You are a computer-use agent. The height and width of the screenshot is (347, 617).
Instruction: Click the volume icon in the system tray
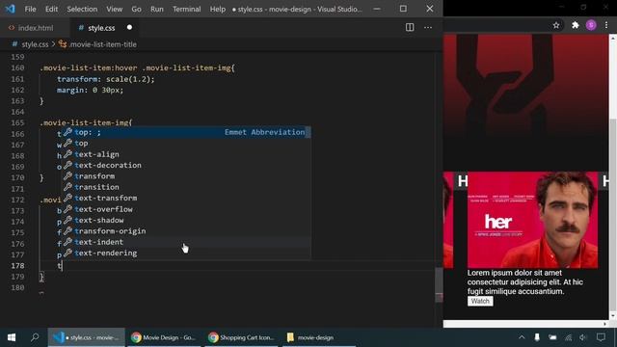[x=583, y=337]
